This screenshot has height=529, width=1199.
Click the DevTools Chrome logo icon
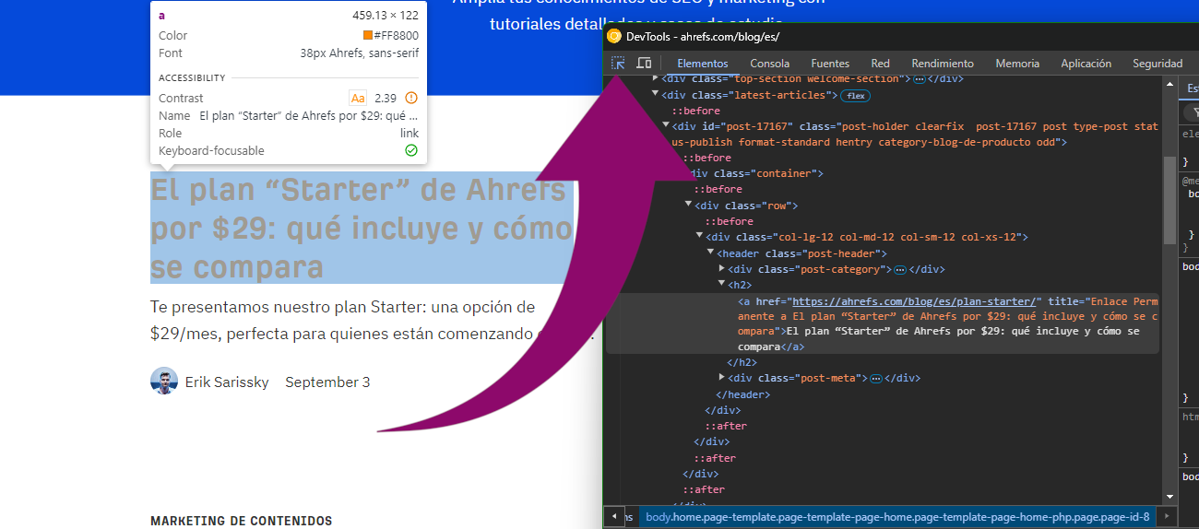pos(614,37)
